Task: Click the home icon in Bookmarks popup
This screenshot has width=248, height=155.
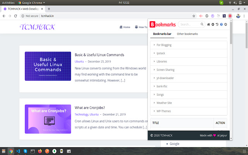Action: click(208, 24)
